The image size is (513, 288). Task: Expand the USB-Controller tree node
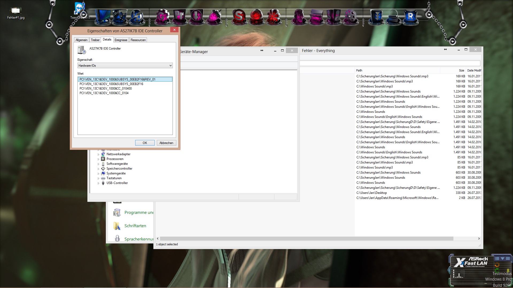pos(98,183)
